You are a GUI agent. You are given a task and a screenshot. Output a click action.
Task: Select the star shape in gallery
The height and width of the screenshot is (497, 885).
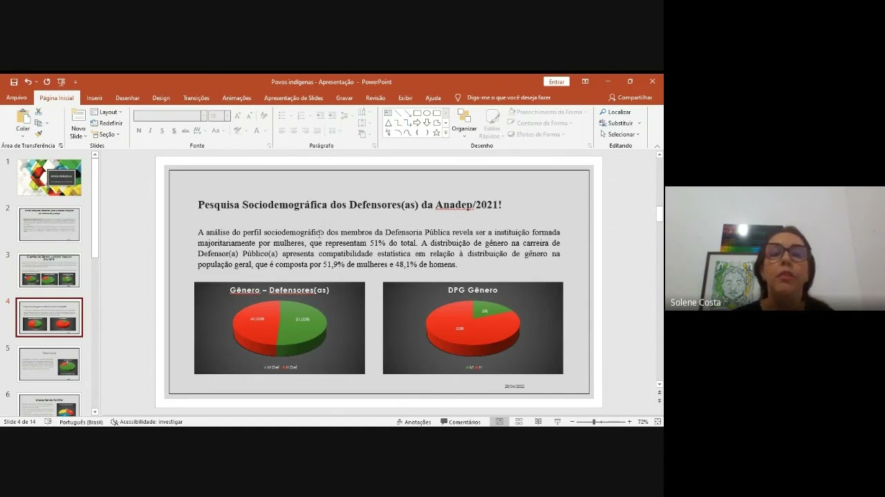pos(436,133)
